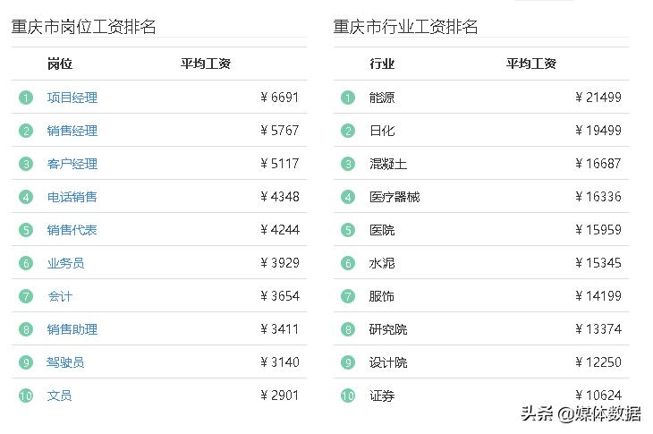Screen dimensions: 653x434
Task: Open the 客户经理 job link
Action: (x=72, y=164)
